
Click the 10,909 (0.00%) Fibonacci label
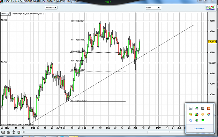tap(77, 21)
